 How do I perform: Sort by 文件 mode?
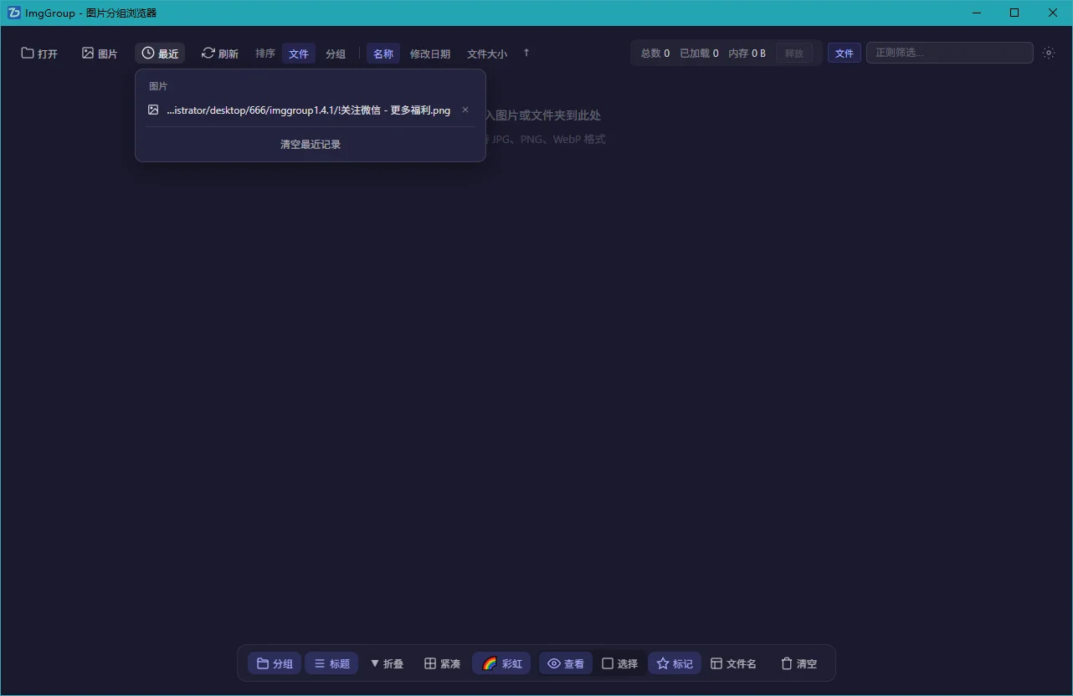[299, 54]
